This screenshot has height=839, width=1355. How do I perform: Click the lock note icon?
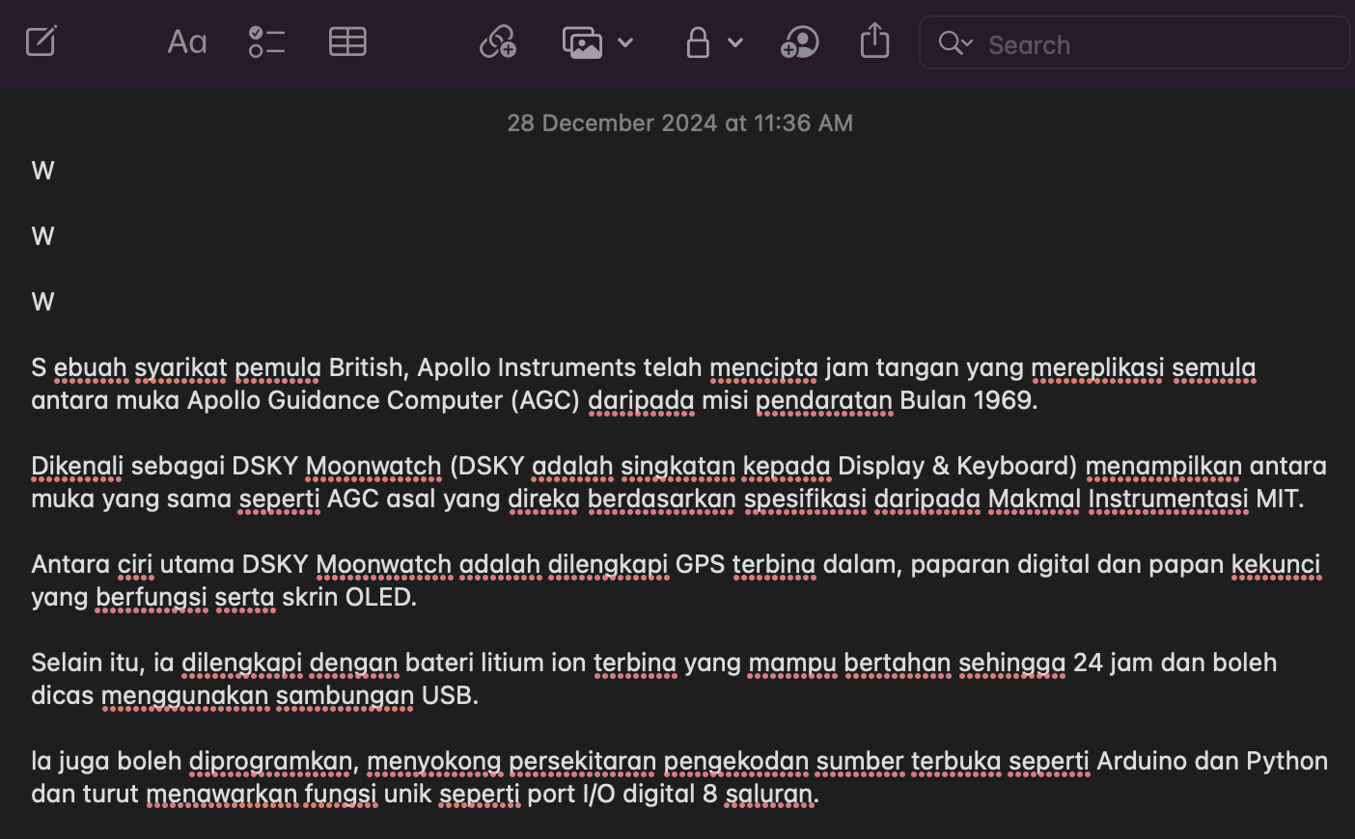click(698, 42)
